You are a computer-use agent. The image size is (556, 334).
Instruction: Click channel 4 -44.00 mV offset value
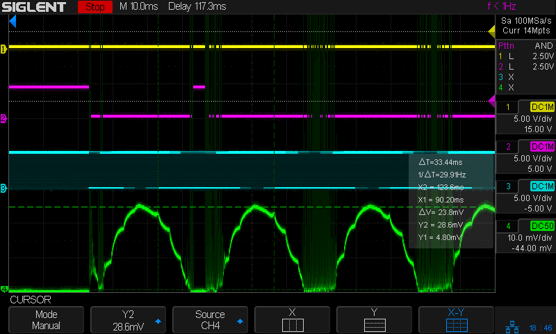point(532,248)
